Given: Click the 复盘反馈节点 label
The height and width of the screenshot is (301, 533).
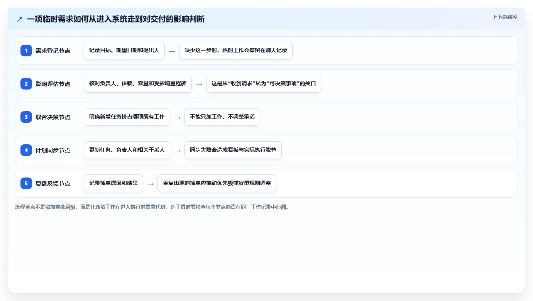Looking at the screenshot, I should click(x=53, y=183).
